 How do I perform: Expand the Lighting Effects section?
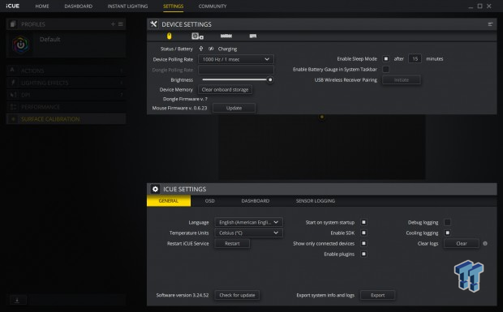coord(66,83)
